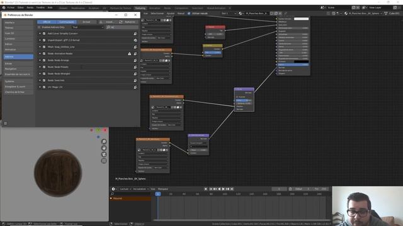Expand the Mesh Snap_Utilities_Line add-on
Viewport: 403px width, 226px height.
[40, 47]
